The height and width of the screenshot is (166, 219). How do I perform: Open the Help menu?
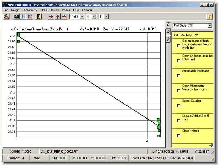click(76, 10)
